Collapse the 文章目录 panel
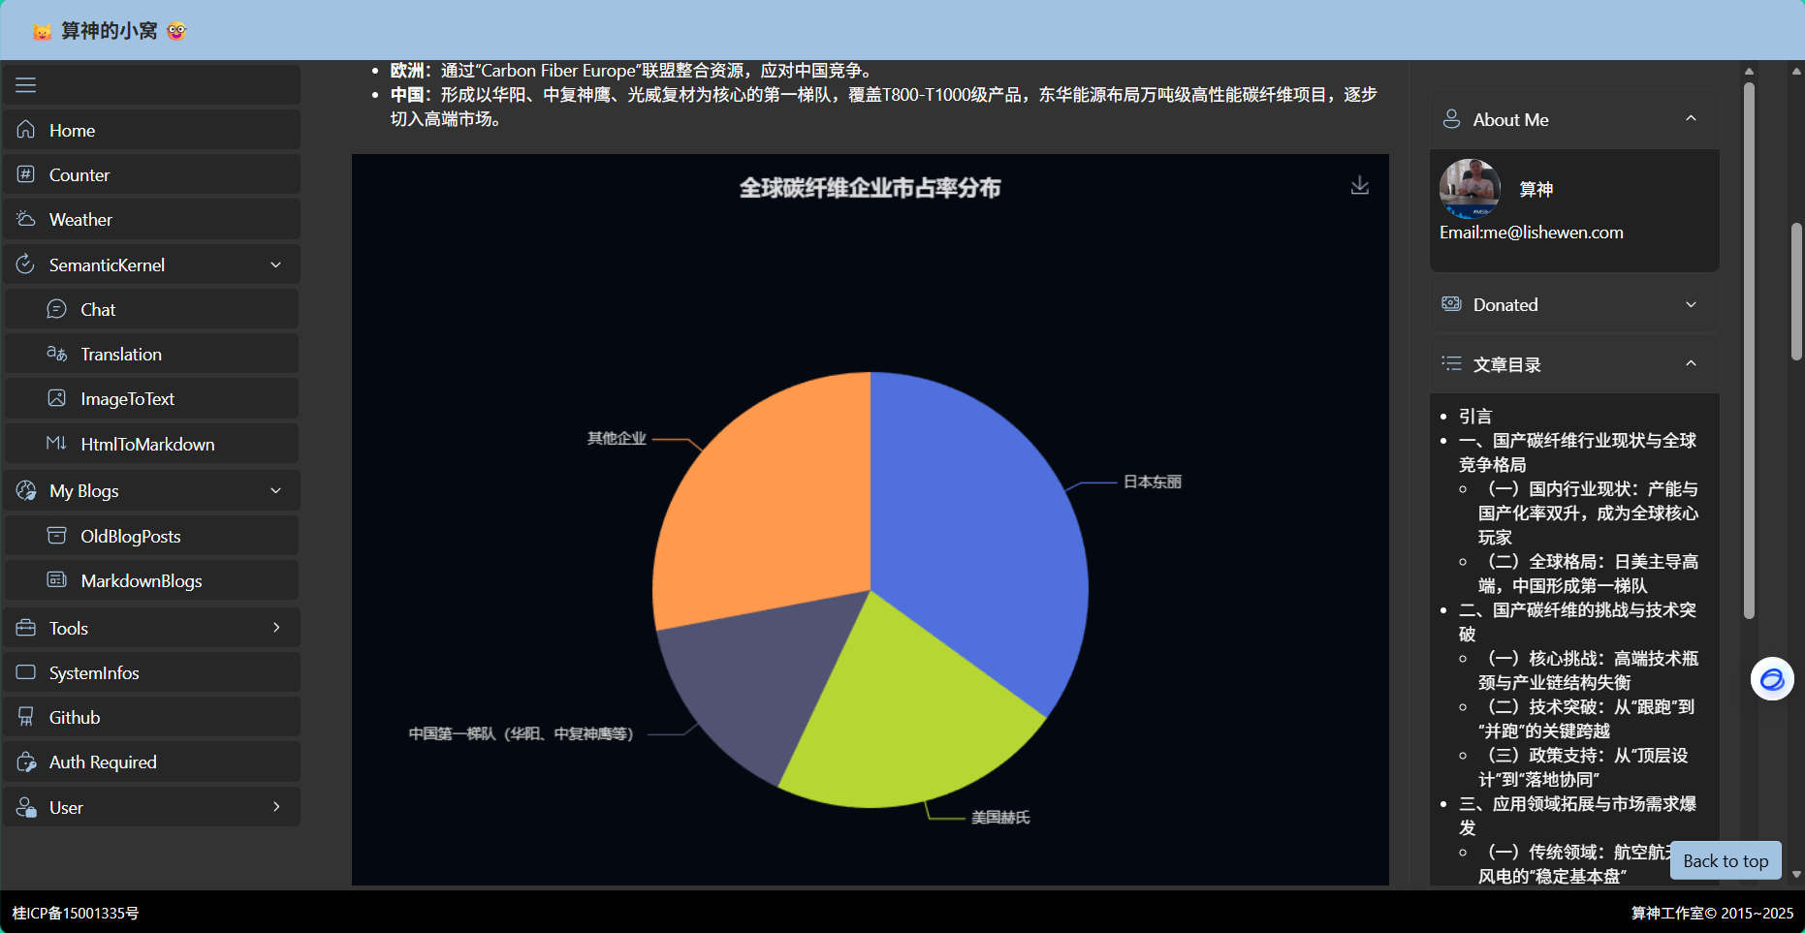Screen dimensions: 1805x933 (1691, 364)
